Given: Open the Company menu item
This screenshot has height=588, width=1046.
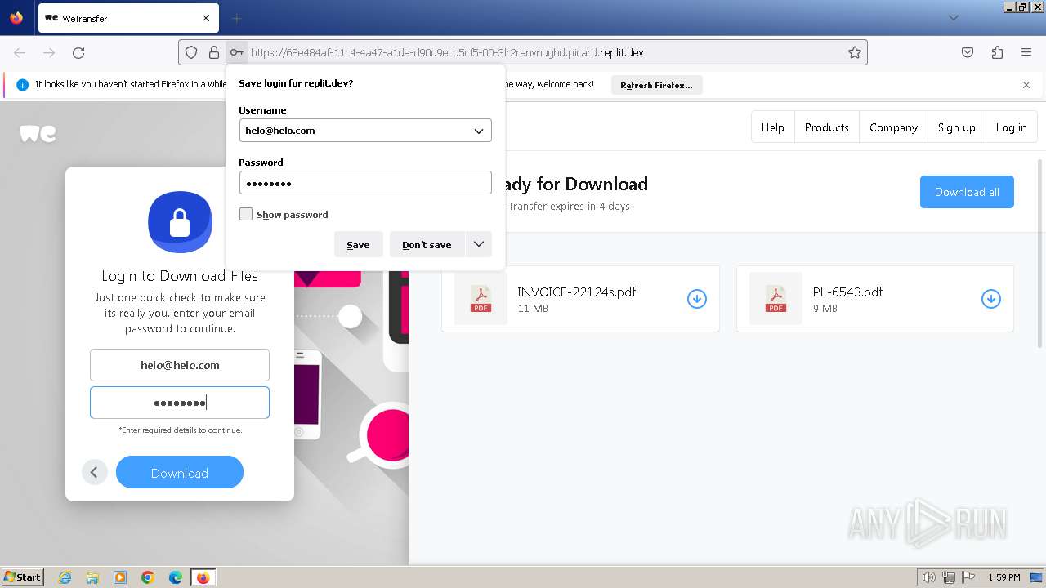Looking at the screenshot, I should [893, 127].
